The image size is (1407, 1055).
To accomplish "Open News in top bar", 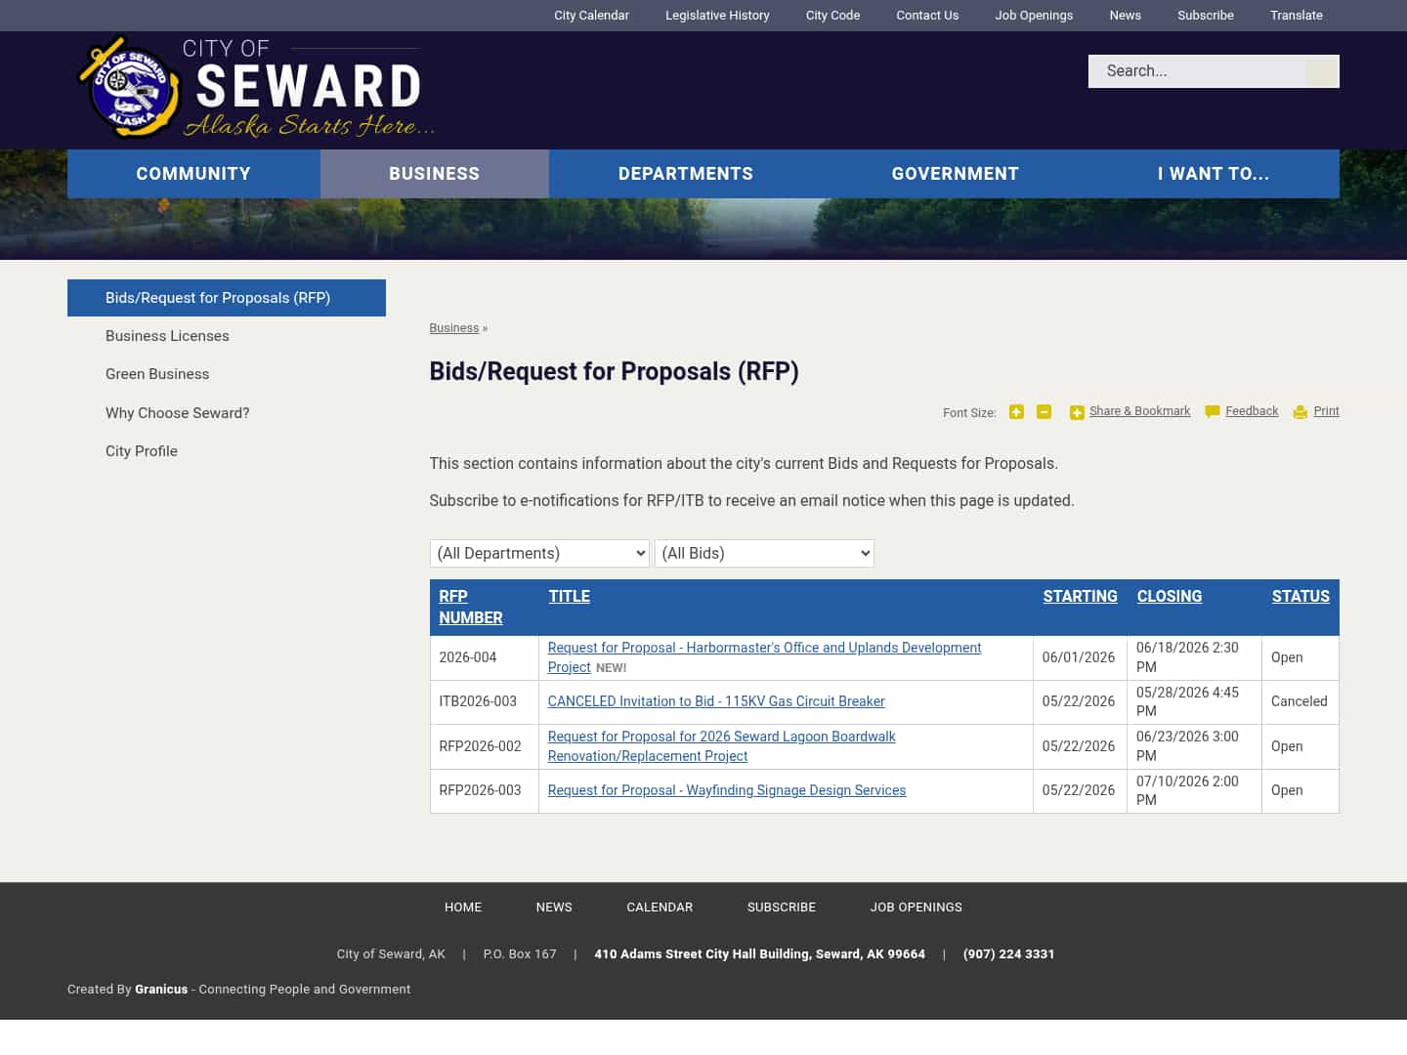I will click(x=1125, y=16).
